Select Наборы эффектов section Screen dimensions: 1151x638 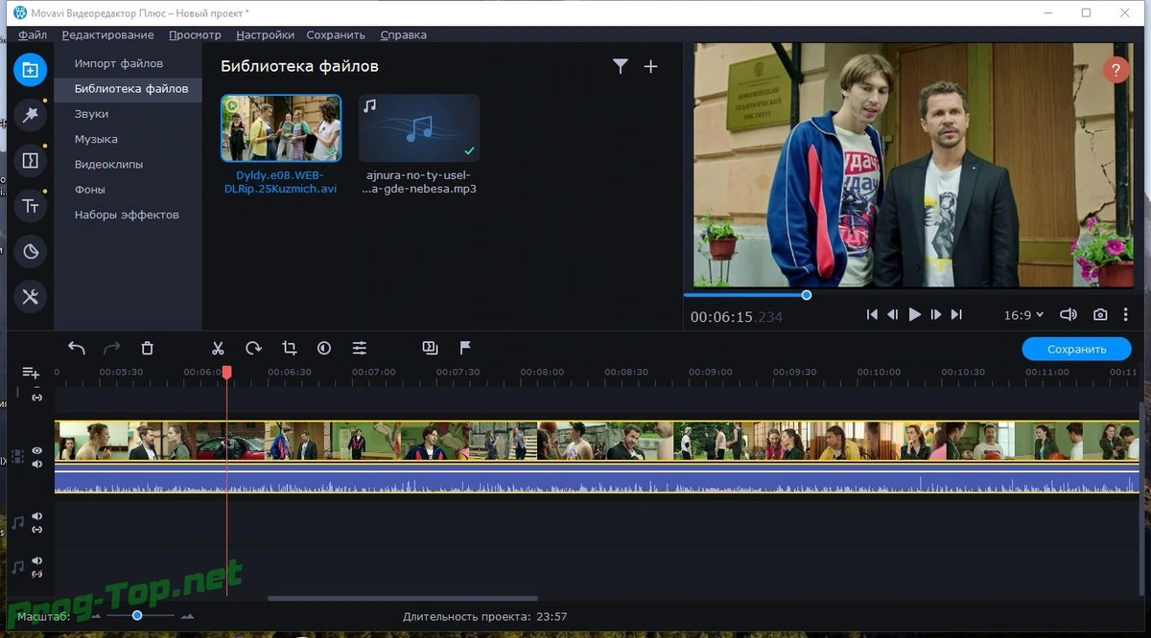pos(128,215)
